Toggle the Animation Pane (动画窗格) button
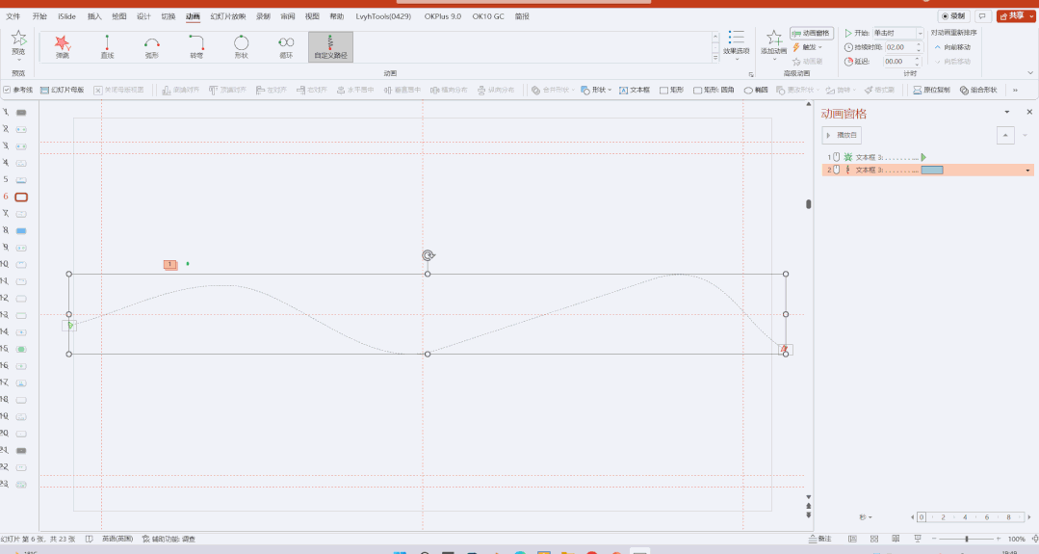 811,33
